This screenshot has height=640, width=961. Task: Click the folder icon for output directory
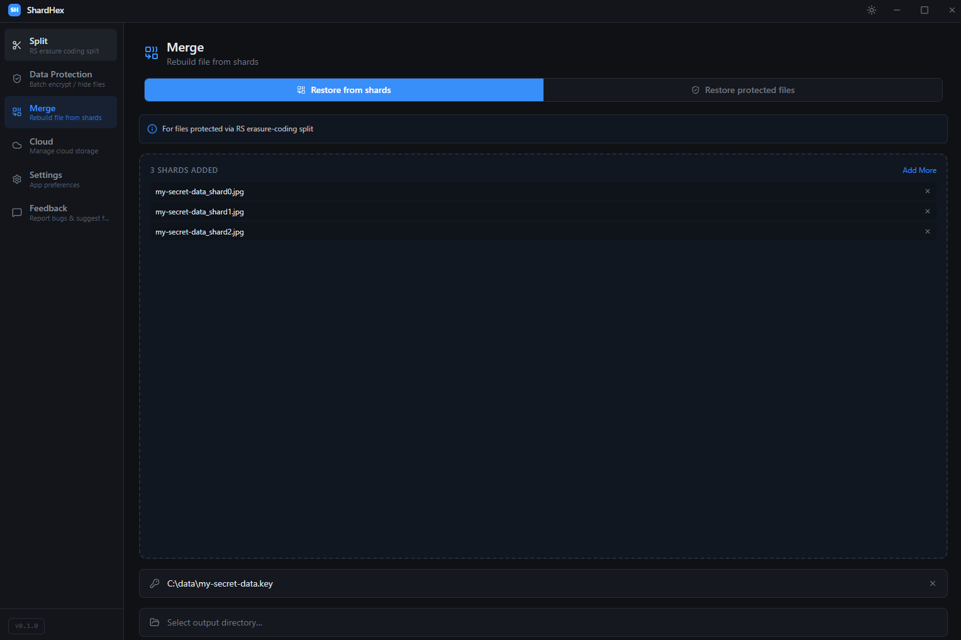pos(155,622)
